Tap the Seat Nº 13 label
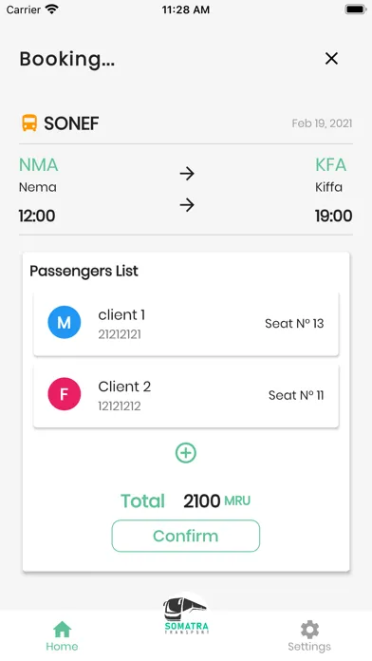Image resolution: width=372 pixels, height=661 pixels. 294,323
